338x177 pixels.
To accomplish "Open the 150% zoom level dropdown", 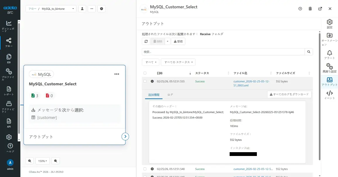I will click(x=42, y=161).
